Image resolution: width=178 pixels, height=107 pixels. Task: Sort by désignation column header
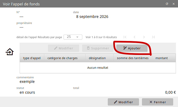pyautogui.click(x=99, y=58)
